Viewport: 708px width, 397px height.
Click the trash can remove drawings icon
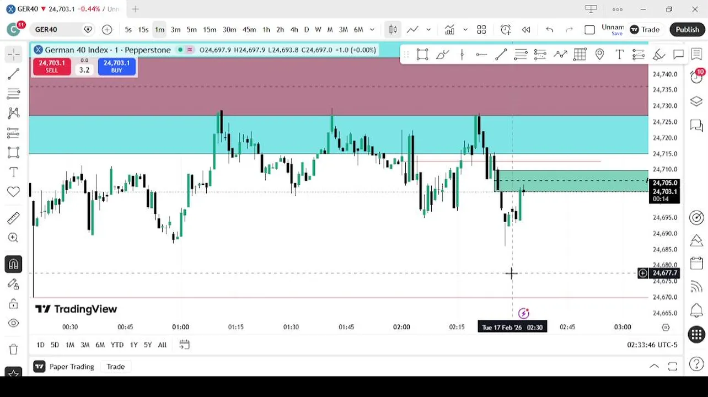pyautogui.click(x=13, y=349)
